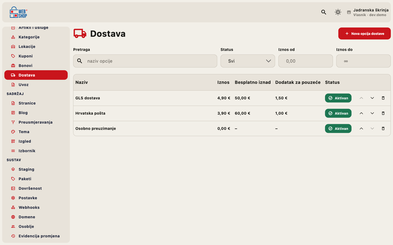Viewport: 393px width, 245px height.
Task: Open Lokacije in the sidebar
Action: pos(36,47)
